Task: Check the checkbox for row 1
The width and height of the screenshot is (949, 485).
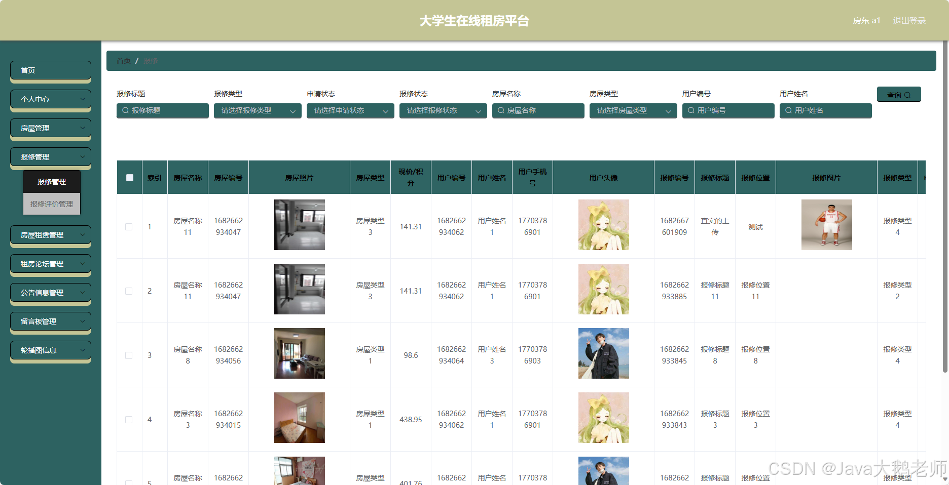Action: tap(129, 227)
